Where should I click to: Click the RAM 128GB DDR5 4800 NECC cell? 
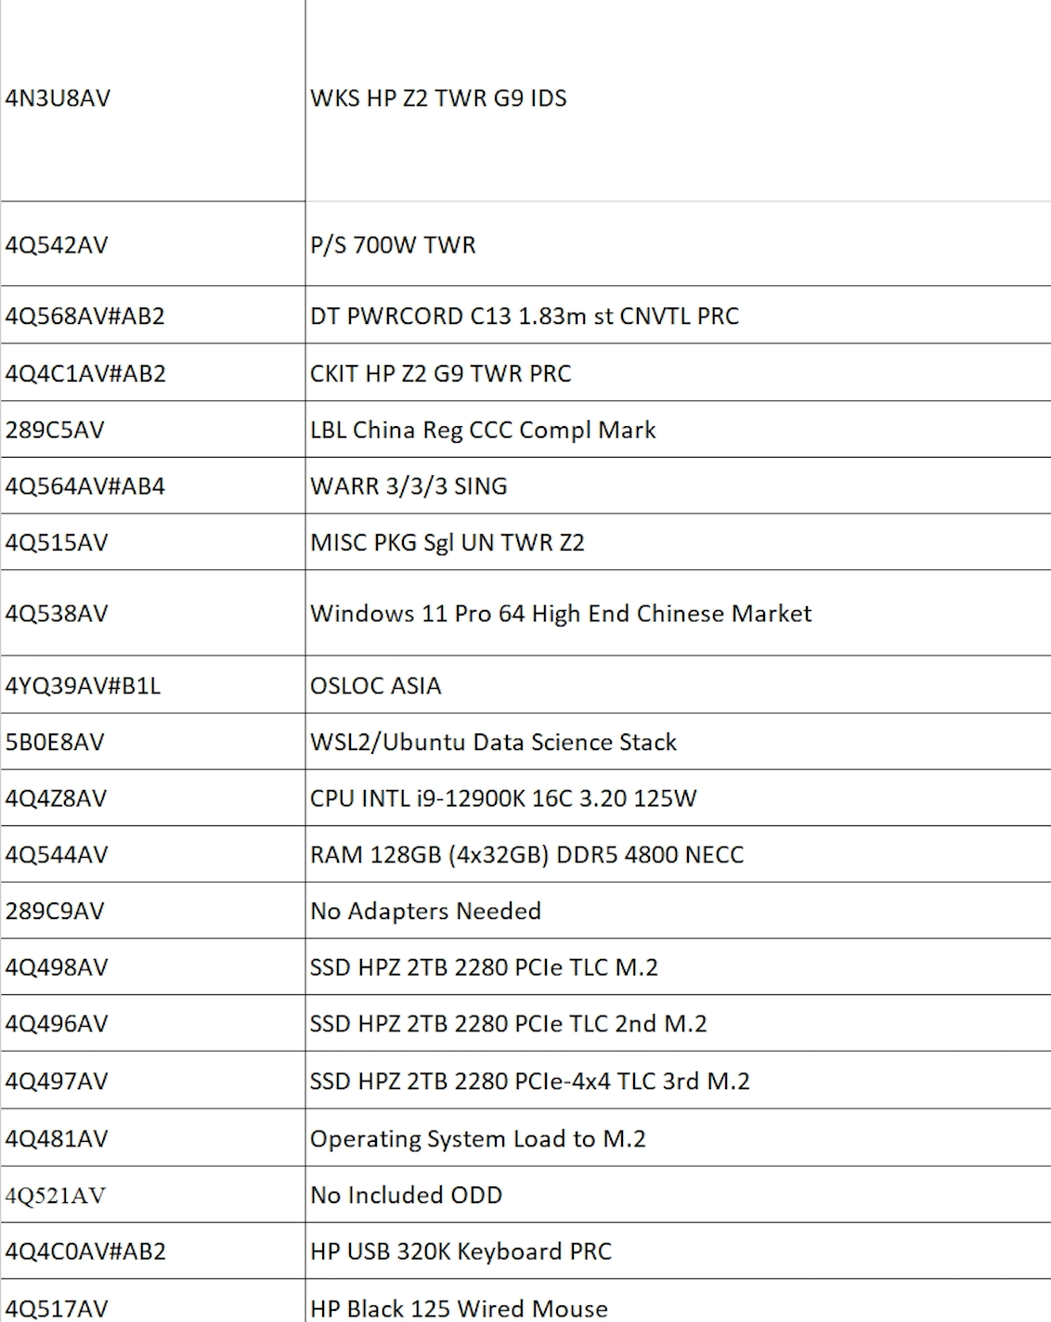(x=526, y=855)
